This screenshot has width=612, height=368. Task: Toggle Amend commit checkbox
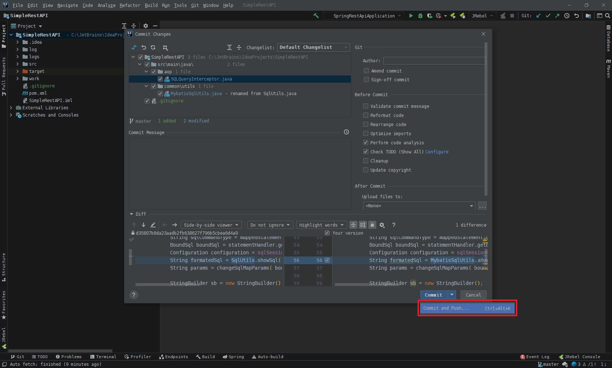[x=366, y=71]
